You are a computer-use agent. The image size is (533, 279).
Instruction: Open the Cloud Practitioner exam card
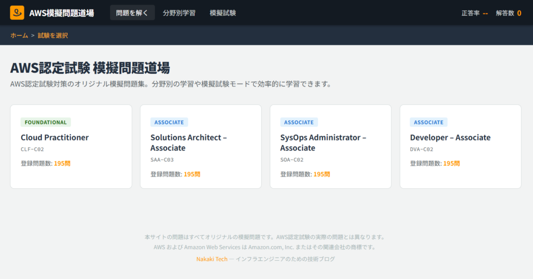[x=71, y=146]
